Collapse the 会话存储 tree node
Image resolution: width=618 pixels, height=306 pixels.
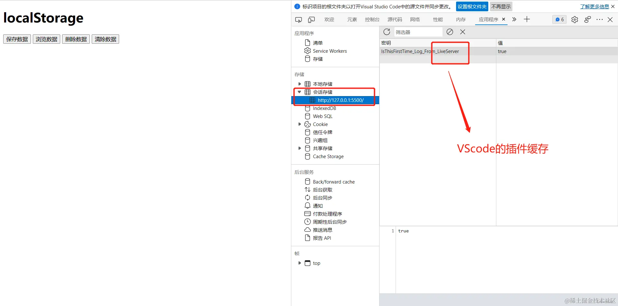299,92
